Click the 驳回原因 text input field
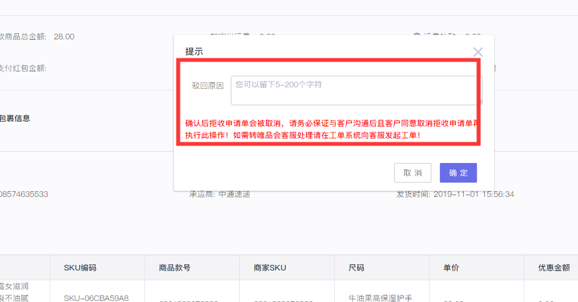The image size is (578, 302). (356, 91)
